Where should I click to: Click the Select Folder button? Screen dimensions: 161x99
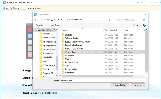tap(120, 85)
